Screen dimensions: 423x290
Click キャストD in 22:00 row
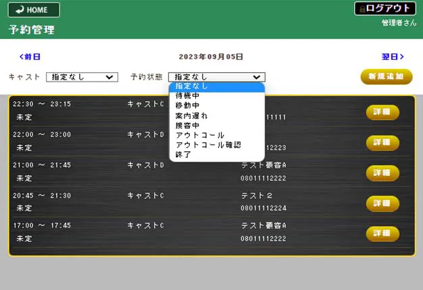click(x=146, y=134)
